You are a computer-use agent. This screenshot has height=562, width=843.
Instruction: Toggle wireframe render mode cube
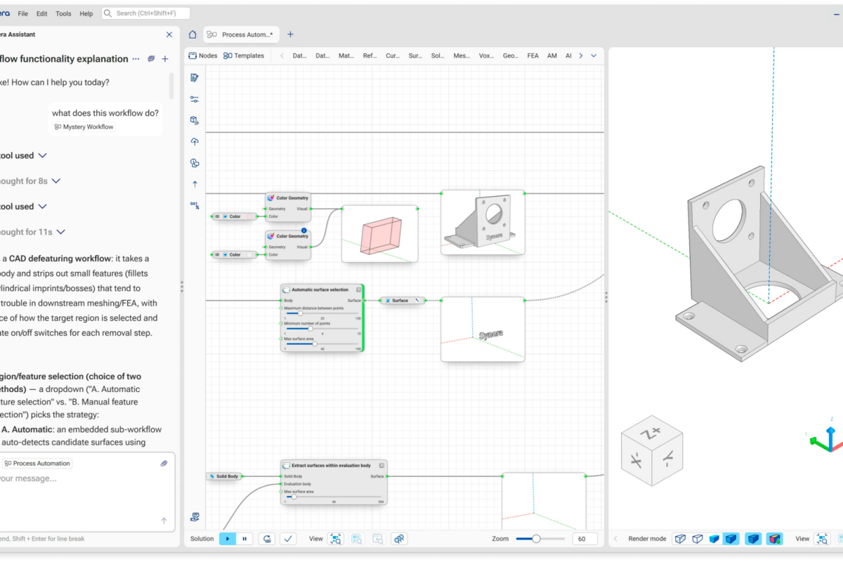point(680,539)
